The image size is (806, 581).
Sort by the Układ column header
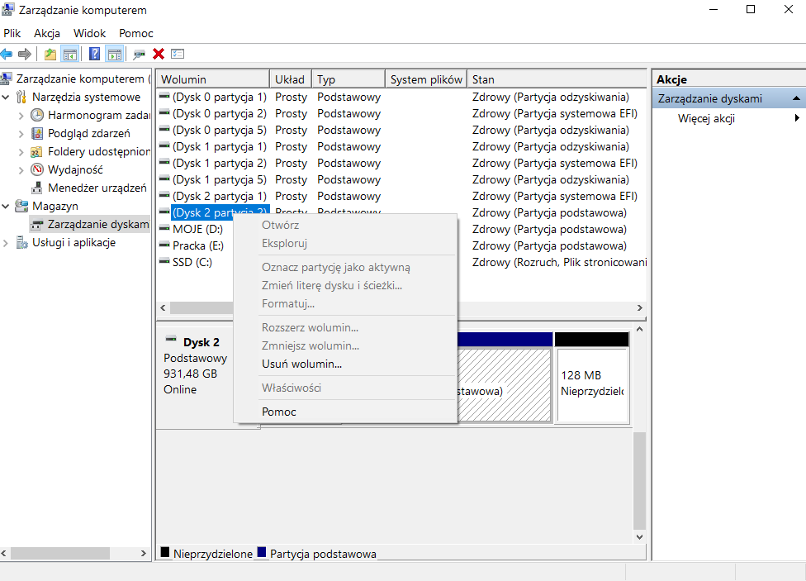tap(291, 79)
